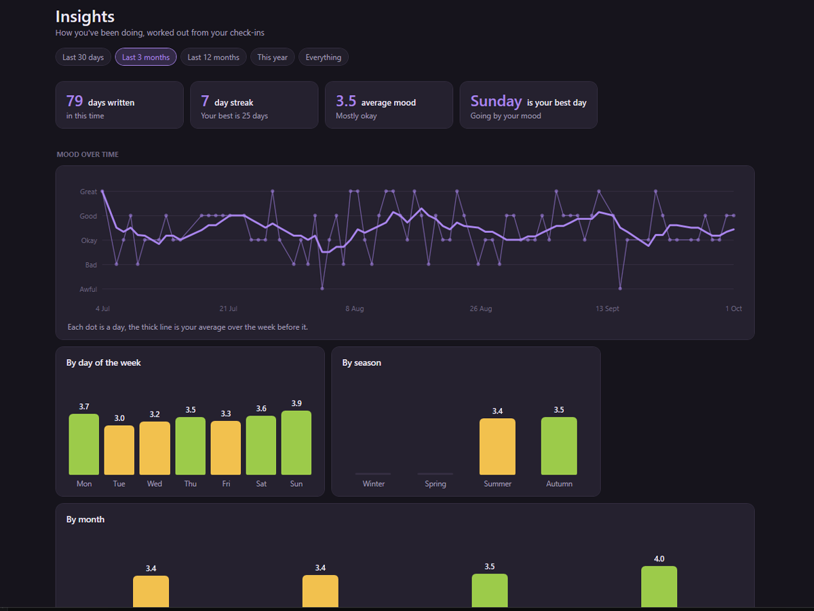The image size is (814, 611).
Task: Select the 4.0 bar in By month
Action: click(x=659, y=587)
